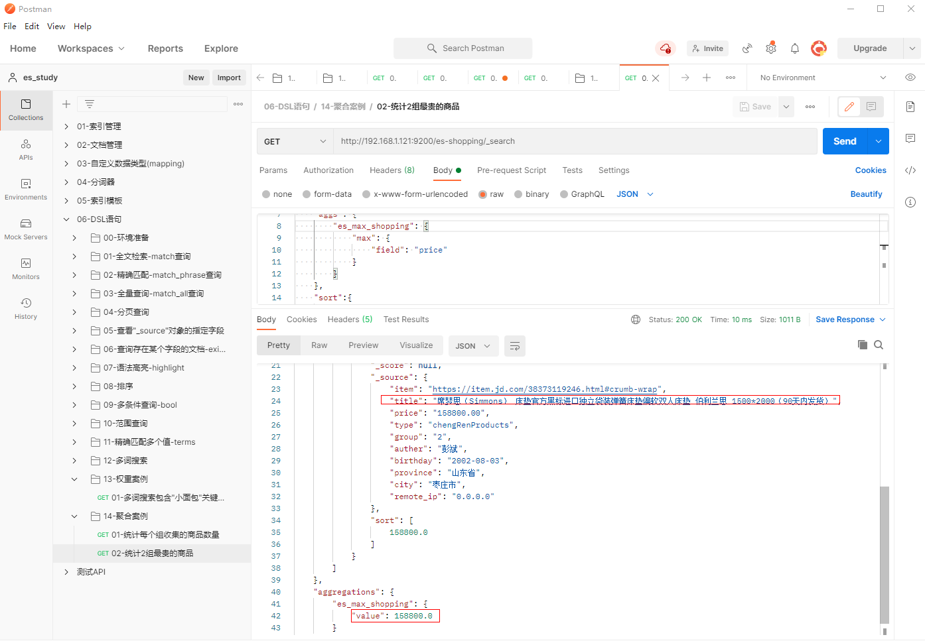
Task: Click the blue Send button
Action: pos(844,141)
